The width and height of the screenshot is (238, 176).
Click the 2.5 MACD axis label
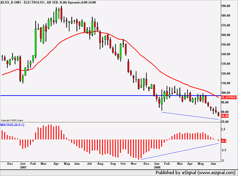tap(223, 129)
